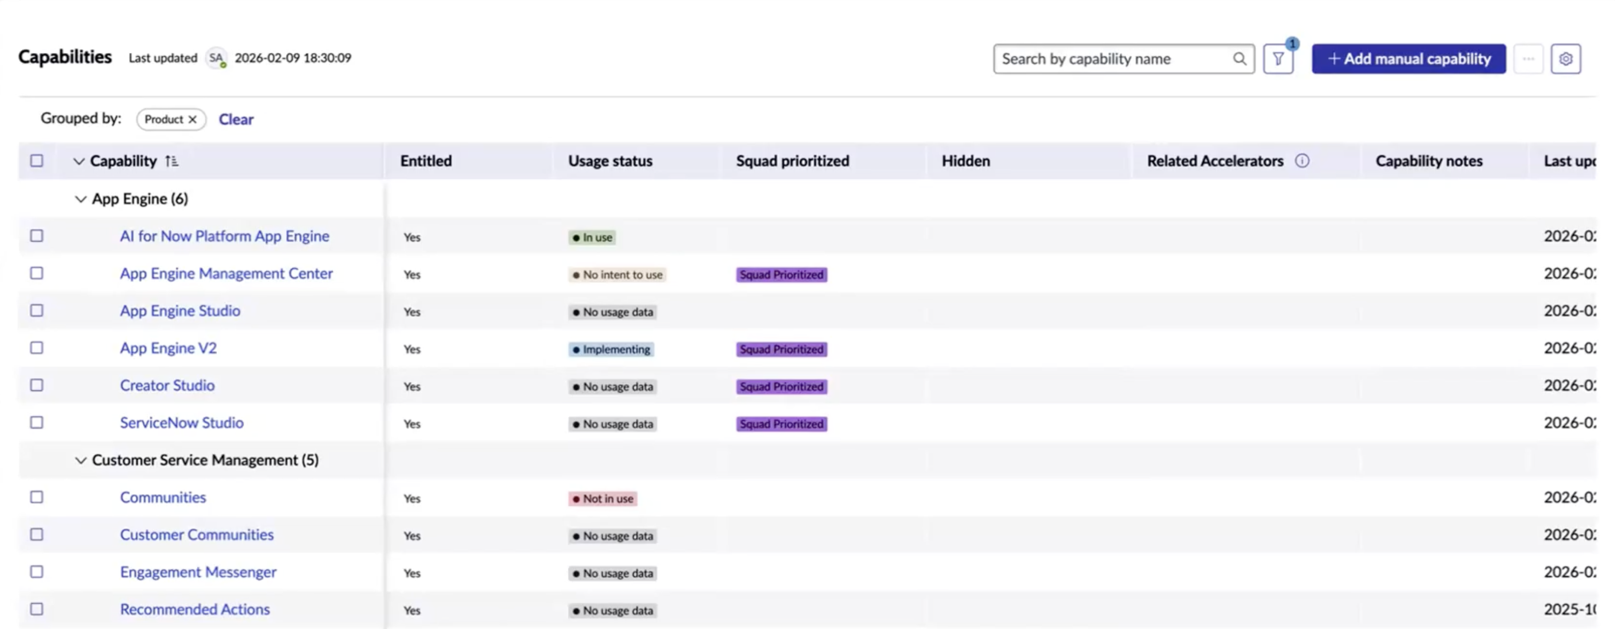The height and width of the screenshot is (629, 1615).
Task: Click No usage data badge for App Engine Studio
Action: point(613,312)
